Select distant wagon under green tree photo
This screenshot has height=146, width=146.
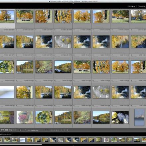coord(120,17)
